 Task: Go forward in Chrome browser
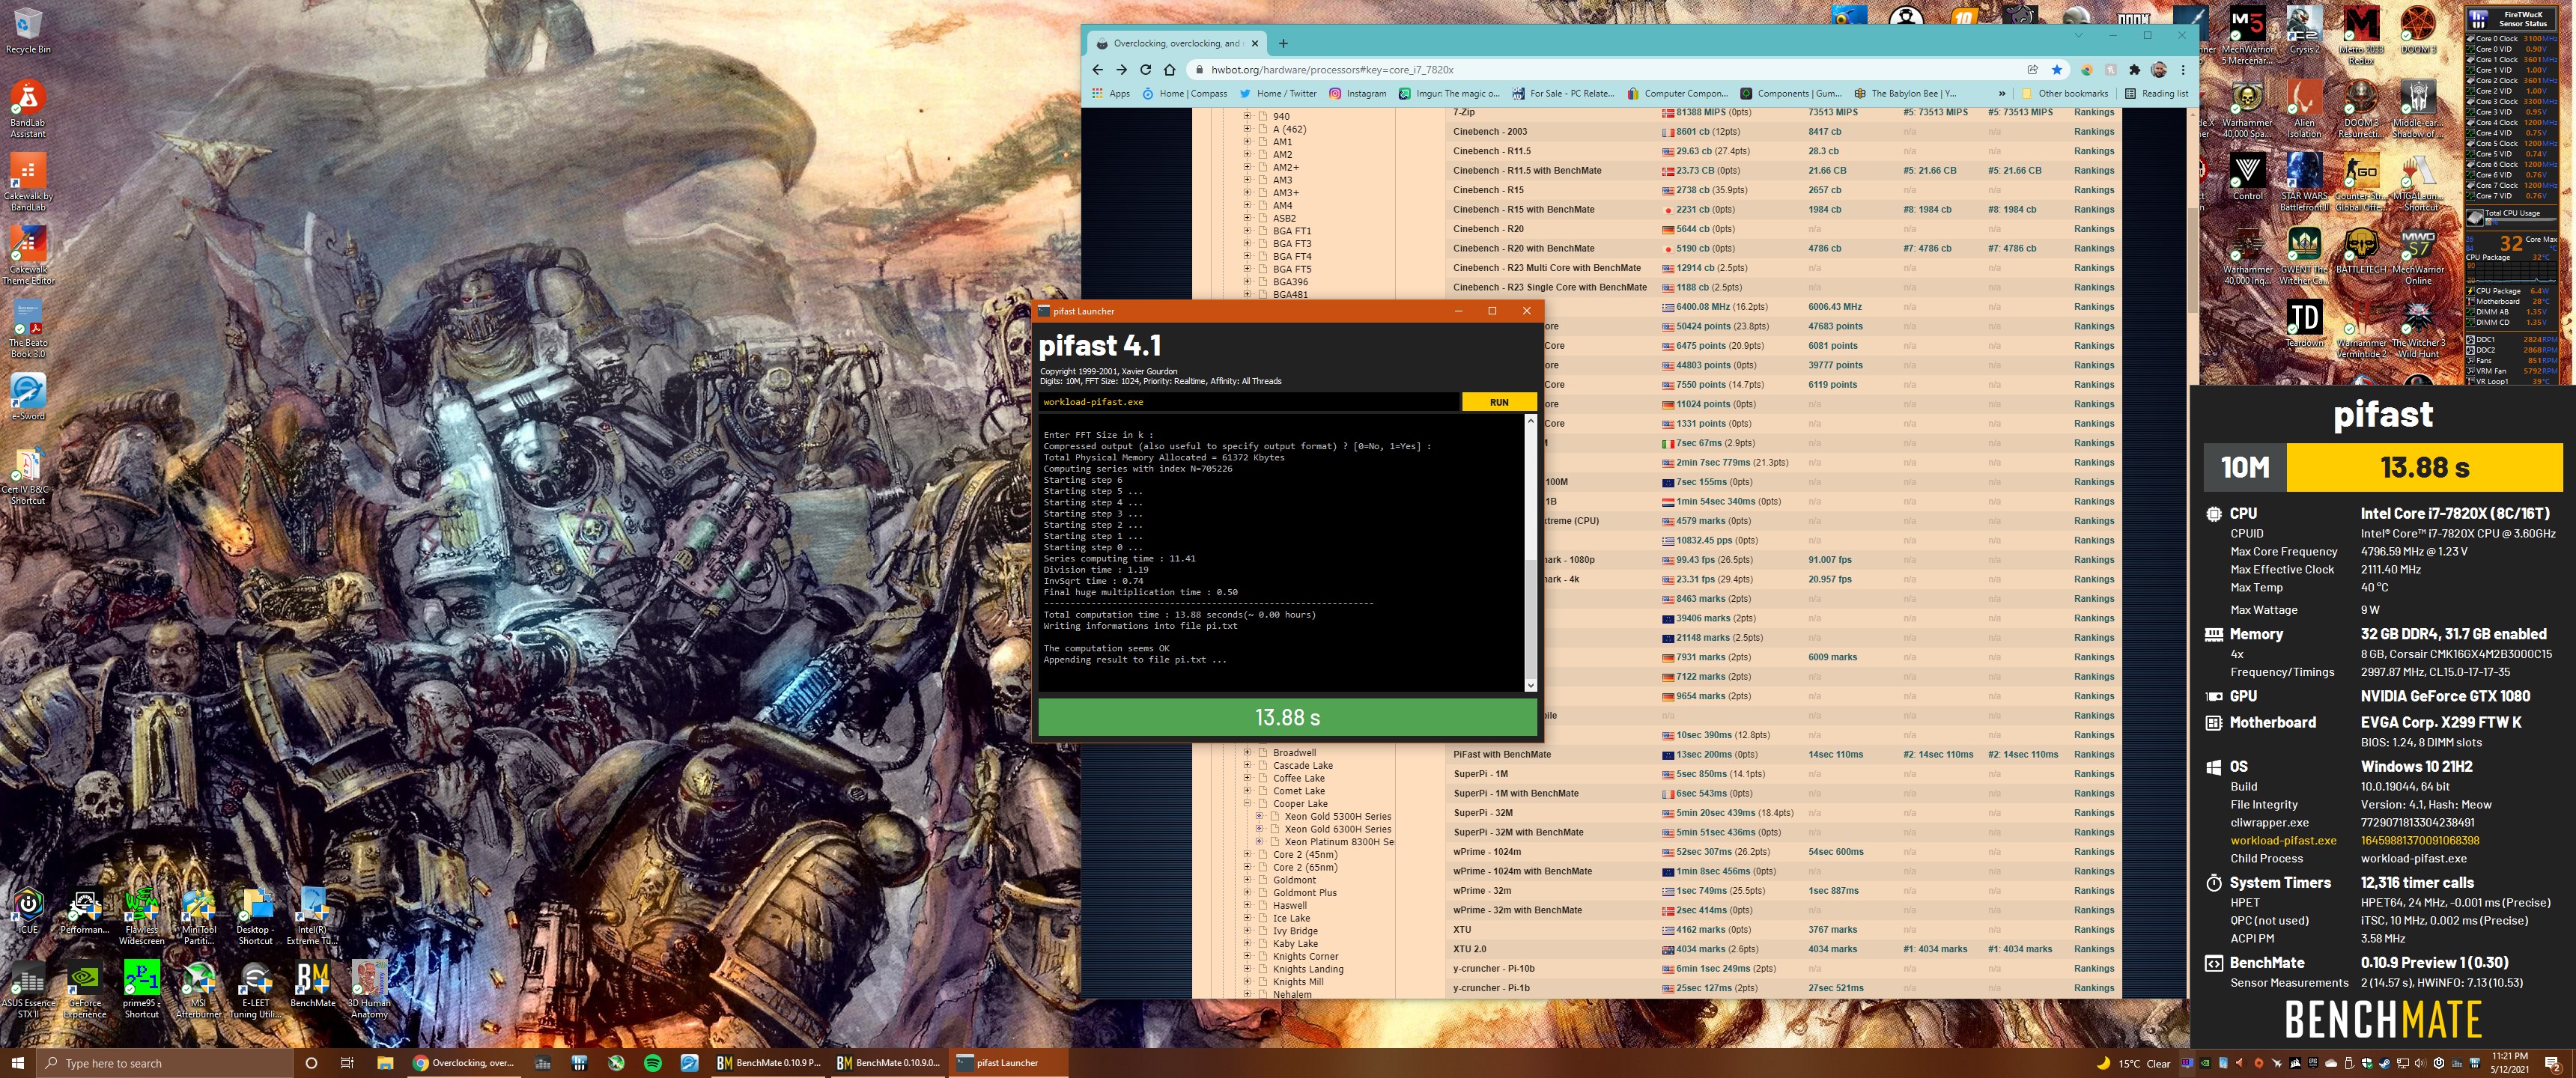point(1121,70)
